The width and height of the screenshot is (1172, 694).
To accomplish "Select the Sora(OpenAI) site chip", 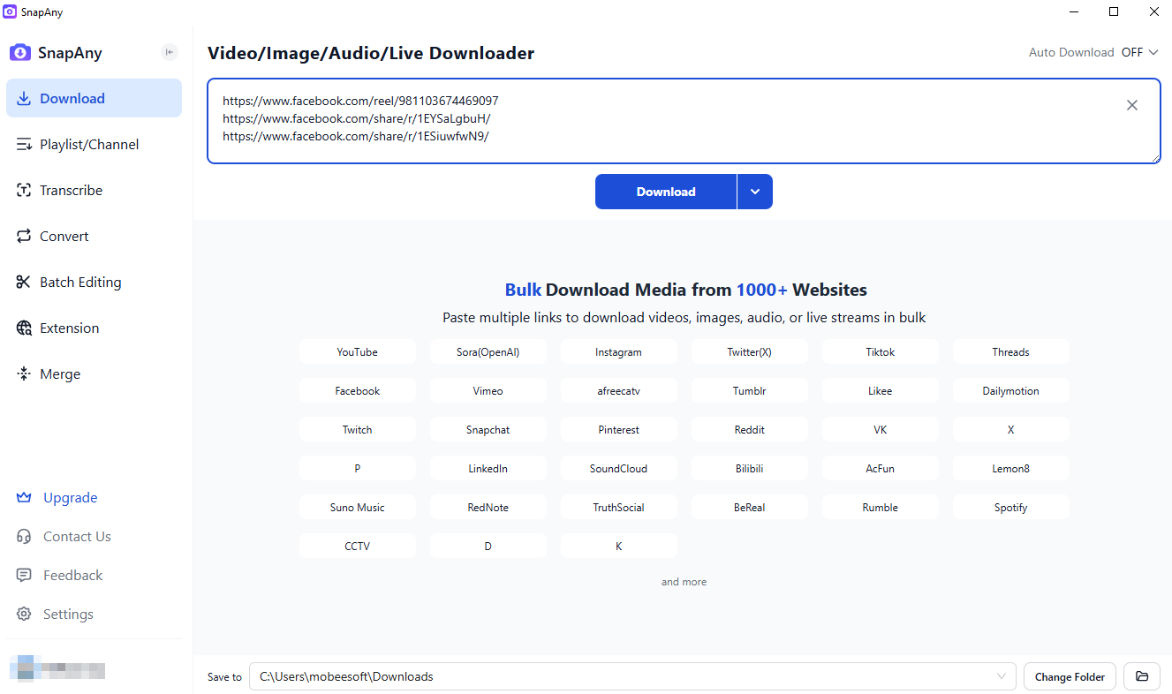I will [488, 351].
